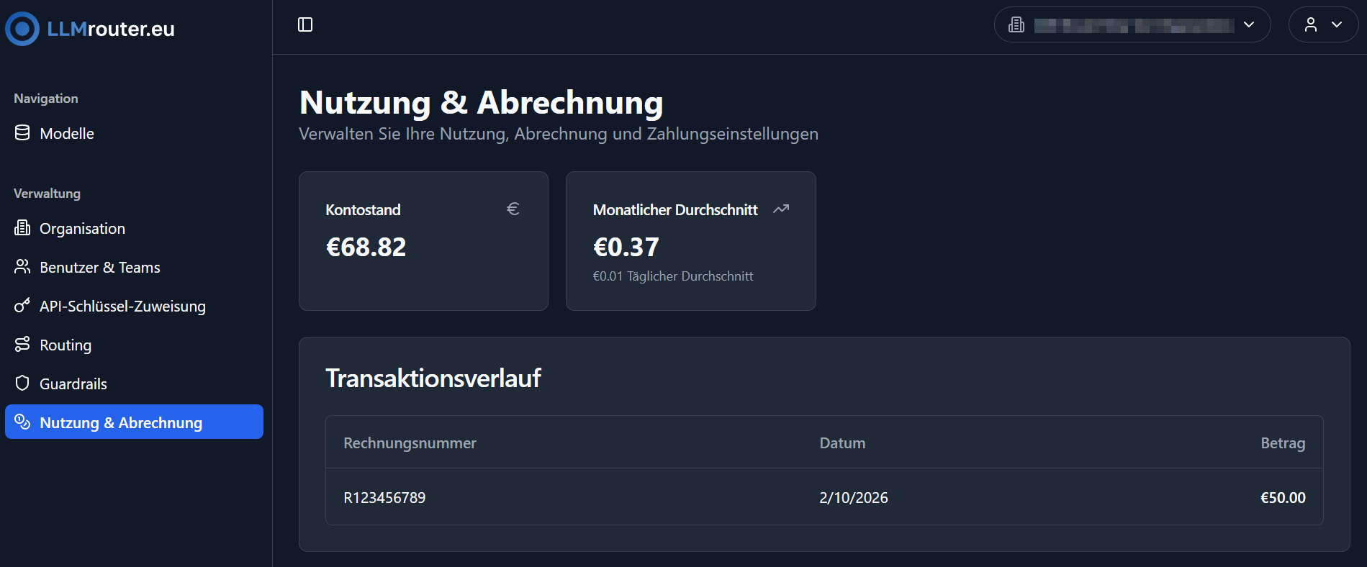This screenshot has width=1367, height=567.
Task: Select the Modelle database icon
Action: [22, 132]
